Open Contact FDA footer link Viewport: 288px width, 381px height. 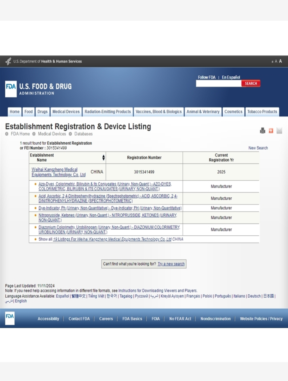(79, 319)
